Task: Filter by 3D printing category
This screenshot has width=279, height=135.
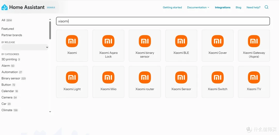Action: [11, 59]
